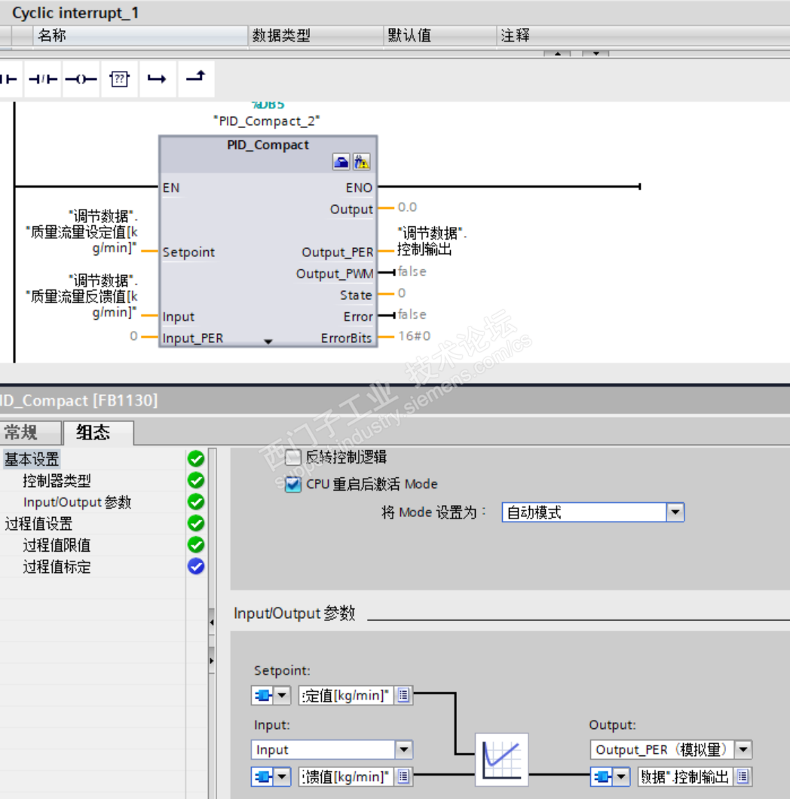Select 控制器类型 in configuration tree

click(57, 480)
